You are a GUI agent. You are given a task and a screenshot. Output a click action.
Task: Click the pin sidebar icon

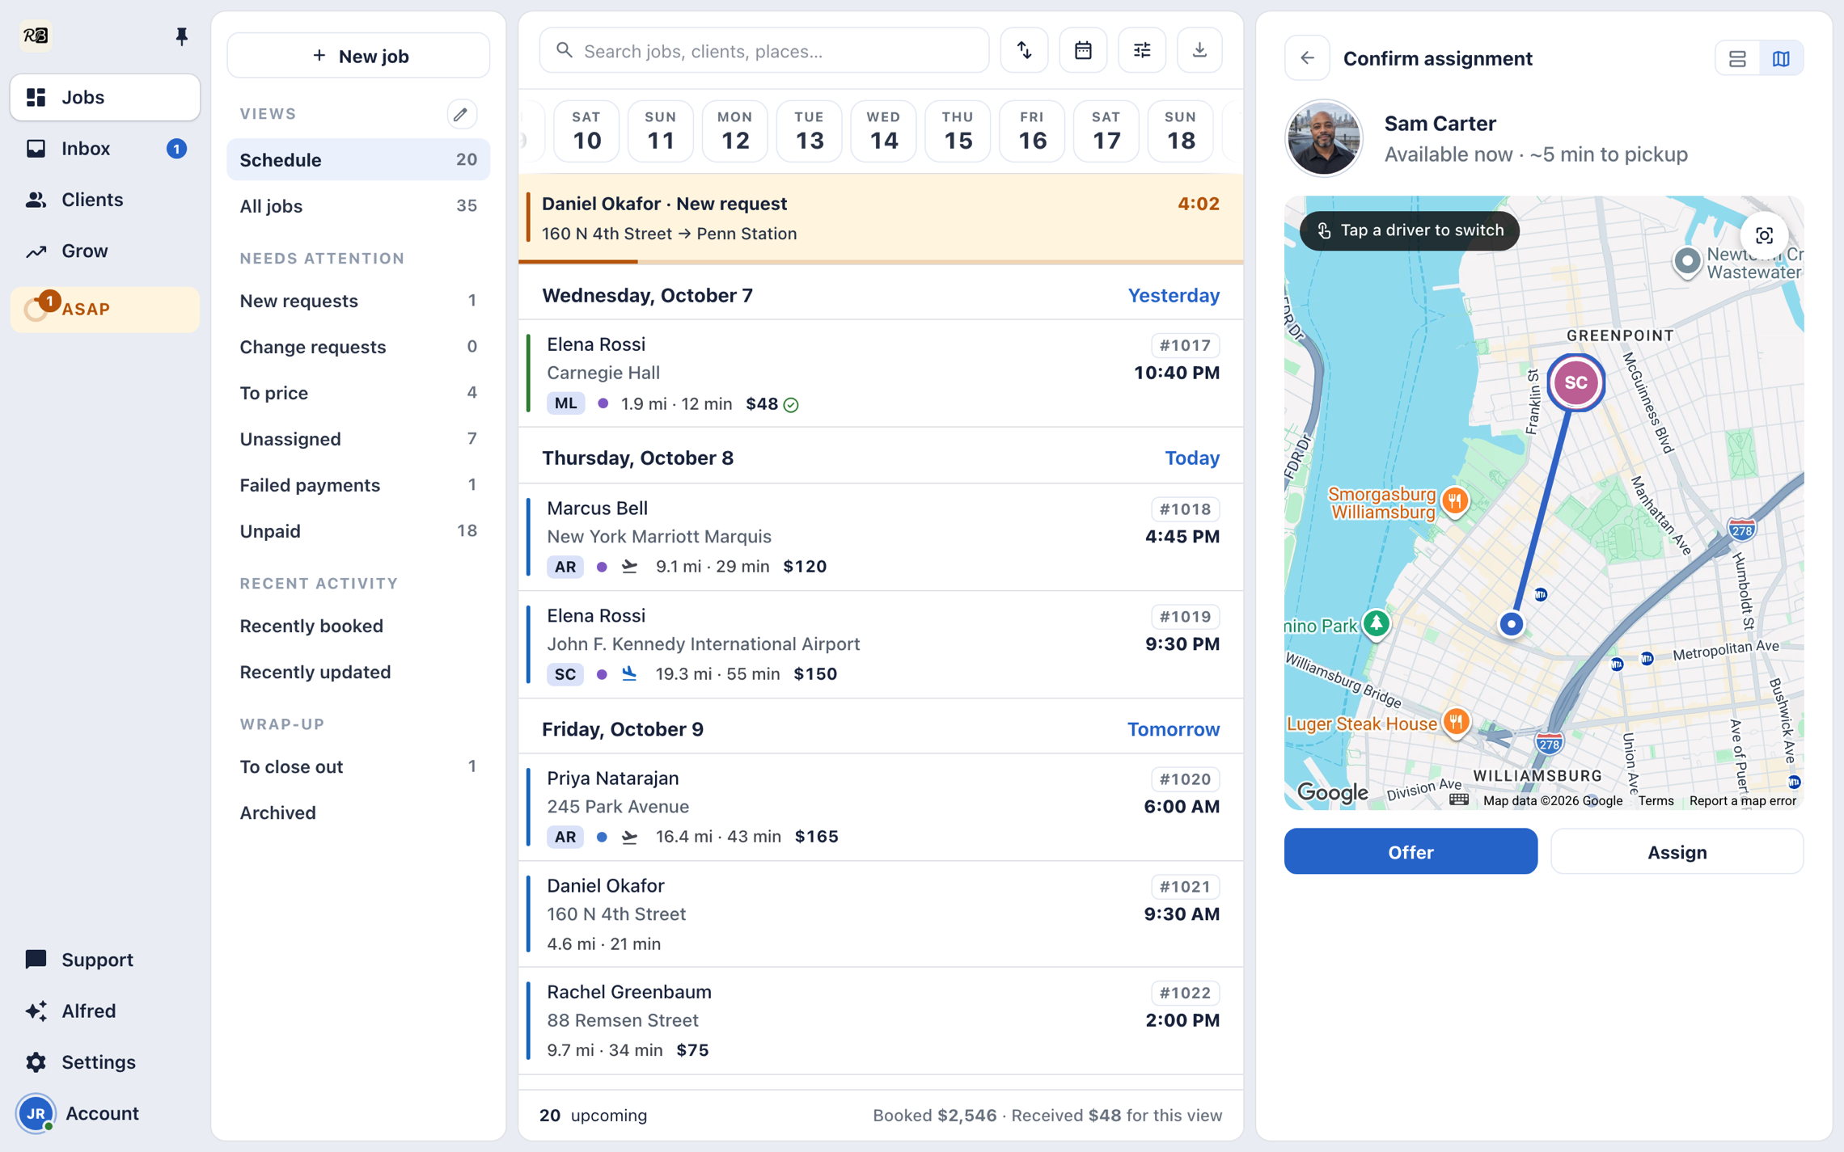(181, 36)
